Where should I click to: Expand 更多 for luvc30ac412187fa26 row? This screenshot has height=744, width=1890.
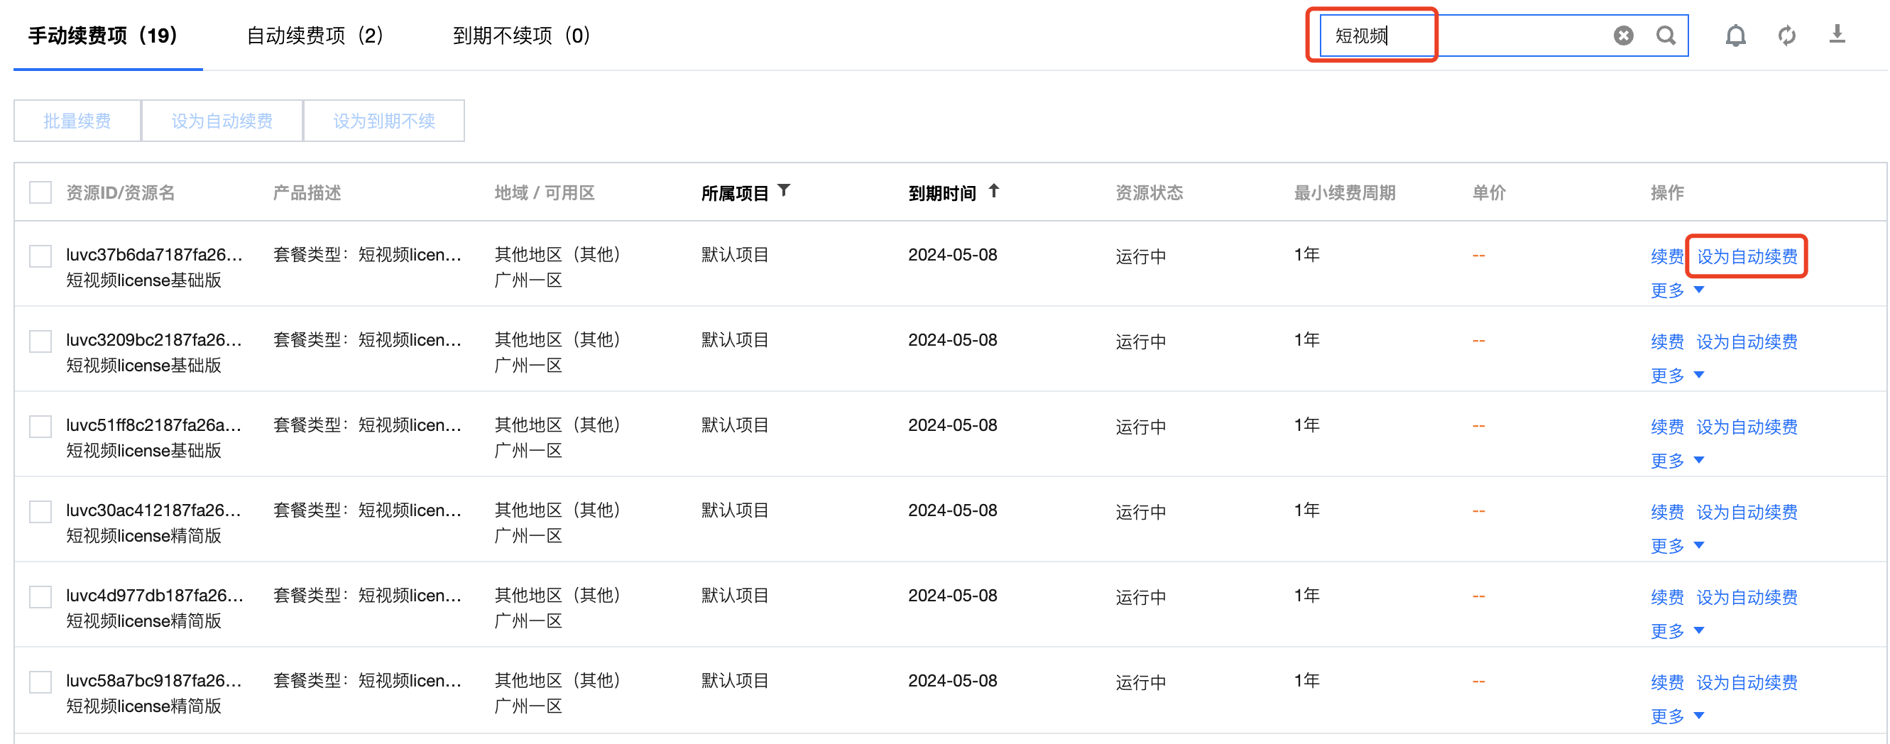[1677, 546]
